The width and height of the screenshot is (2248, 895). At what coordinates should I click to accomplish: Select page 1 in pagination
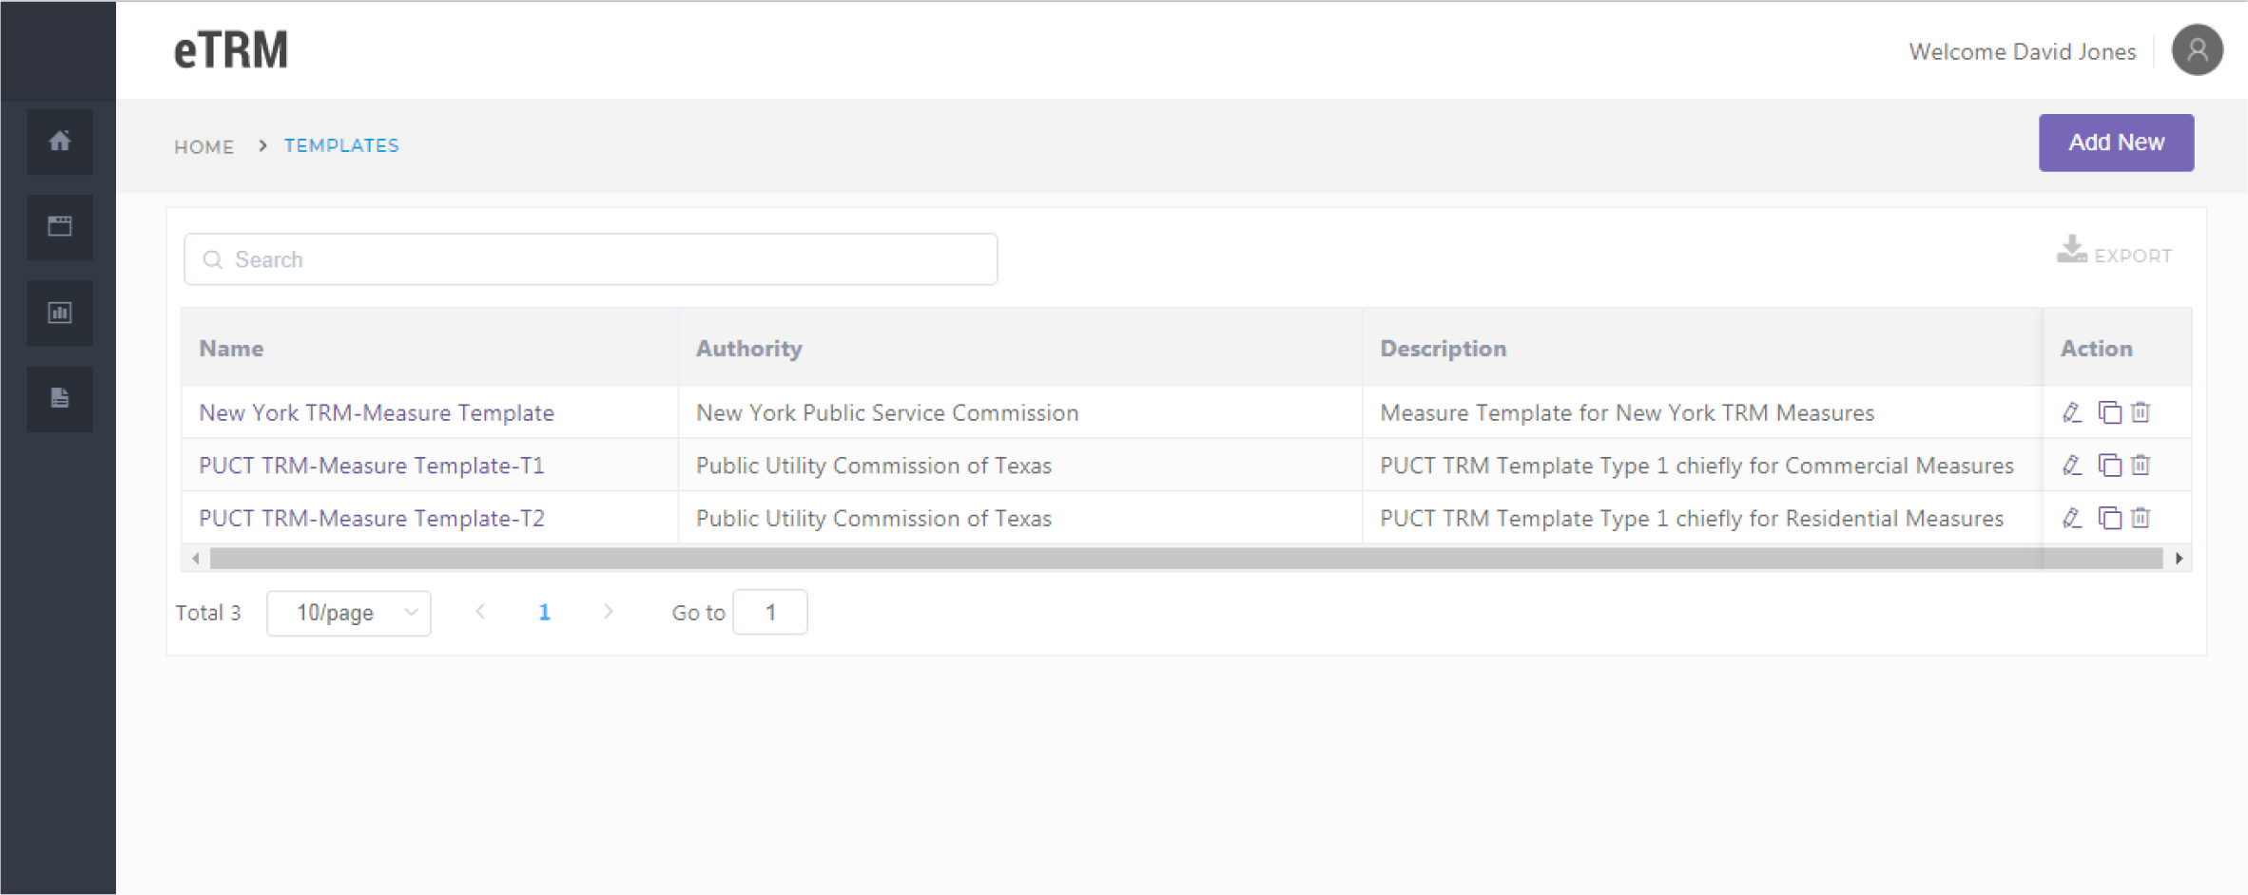click(544, 613)
